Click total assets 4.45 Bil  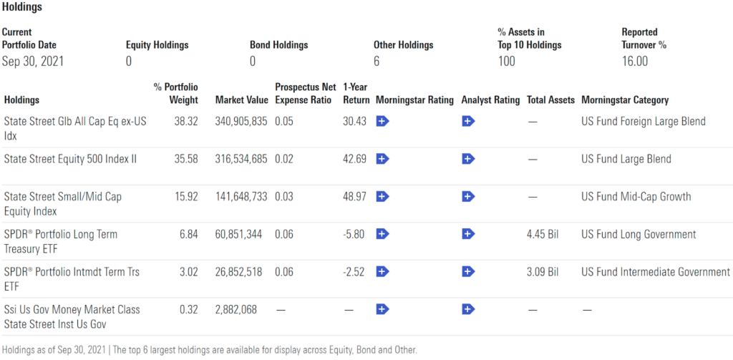point(543,234)
